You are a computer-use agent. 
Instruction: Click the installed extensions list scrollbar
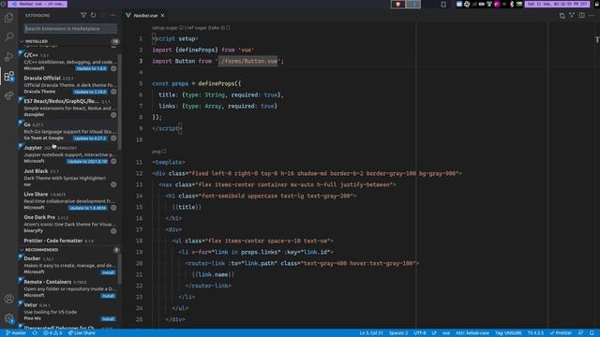pyautogui.click(x=119, y=101)
